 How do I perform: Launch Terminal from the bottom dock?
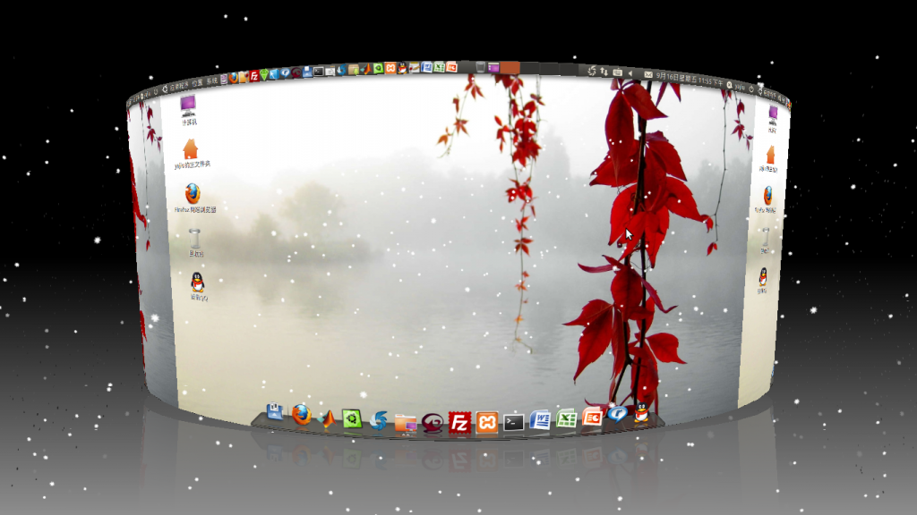pyautogui.click(x=513, y=421)
